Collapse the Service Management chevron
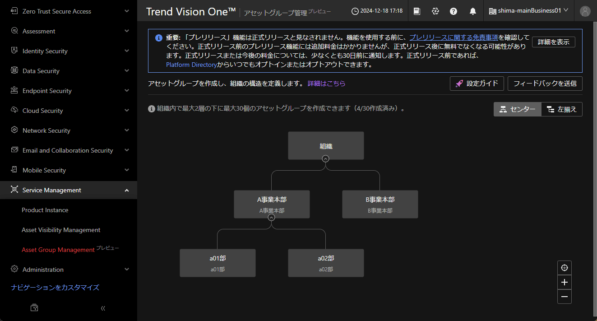 click(x=127, y=190)
